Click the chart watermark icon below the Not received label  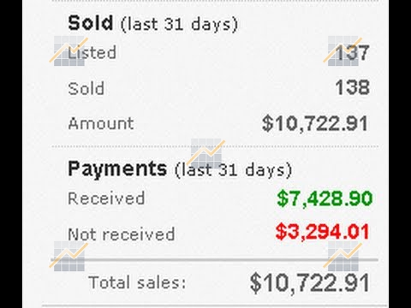point(68,256)
